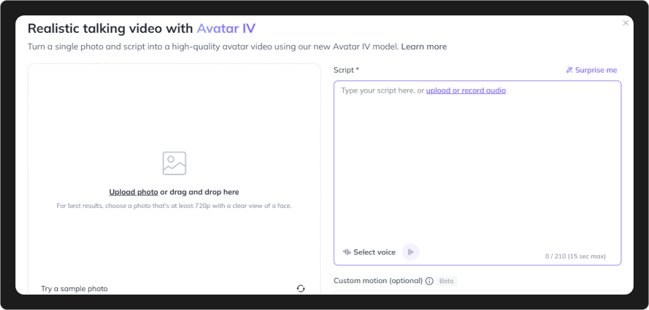Open upload or record audio link
649x310 pixels.
[466, 91]
